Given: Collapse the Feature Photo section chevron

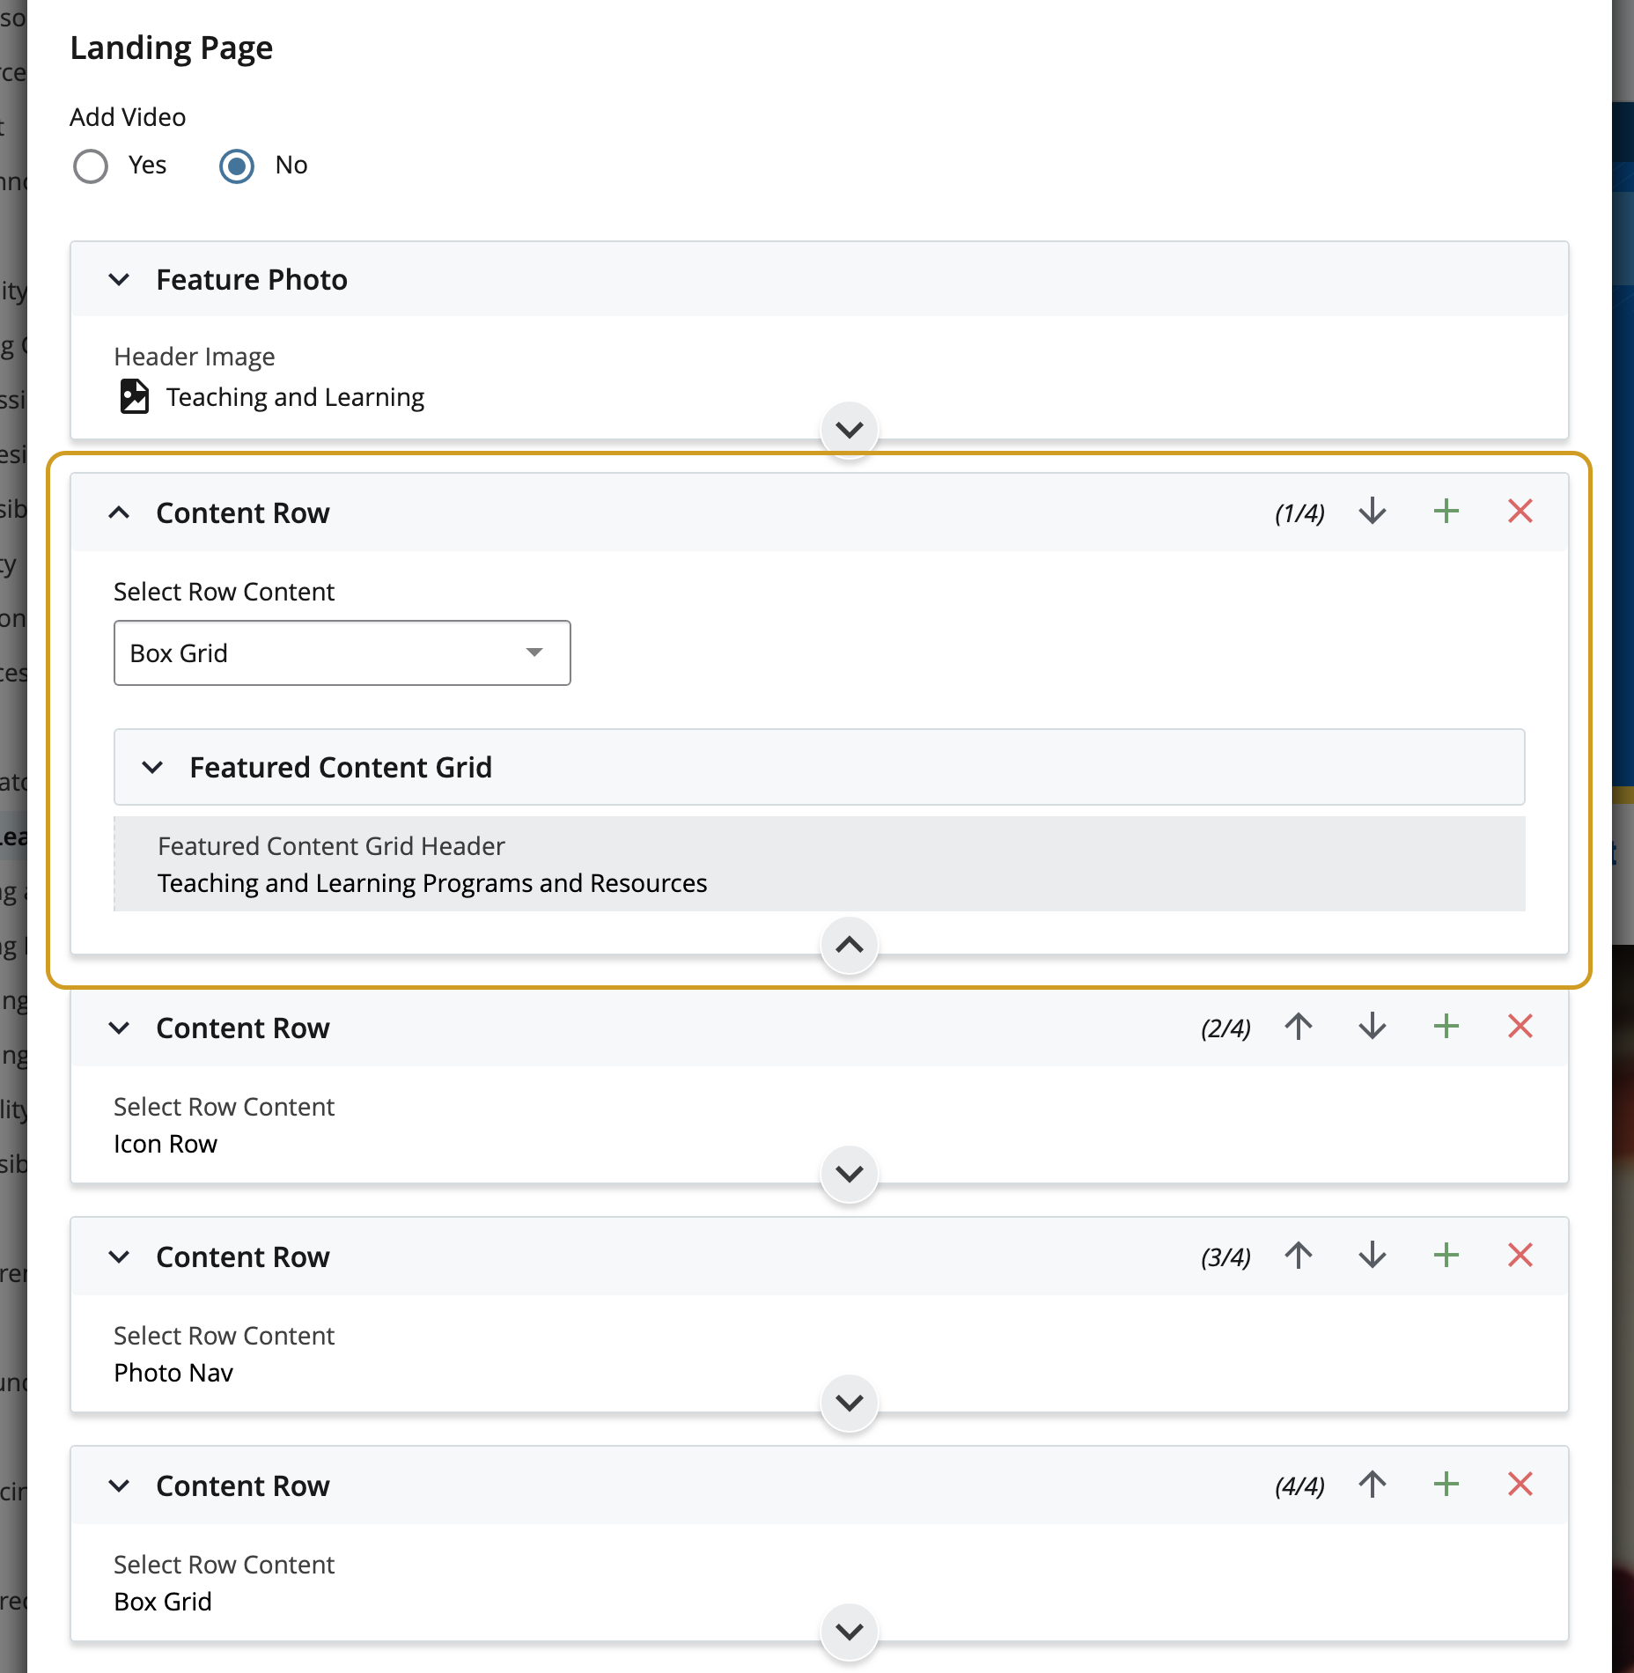Looking at the screenshot, I should [119, 280].
